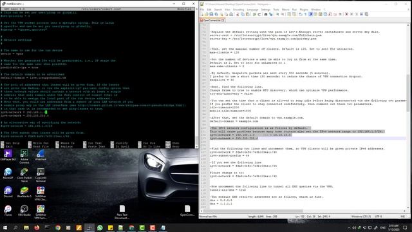Expand the hidden system tray icons chevron
Viewport: 412px width, 232px height.
coord(349,227)
